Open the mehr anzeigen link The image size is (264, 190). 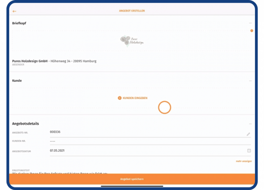(244, 161)
